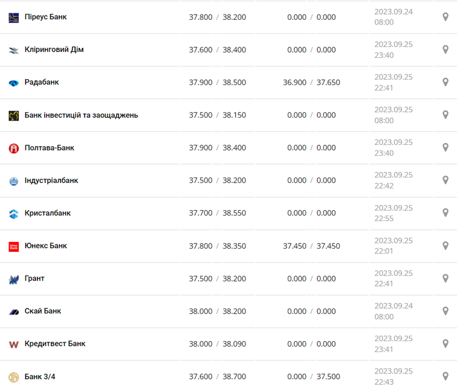Open the map pin for Кристалбанк
Viewport: 457px width, 390px height.
pos(446,213)
